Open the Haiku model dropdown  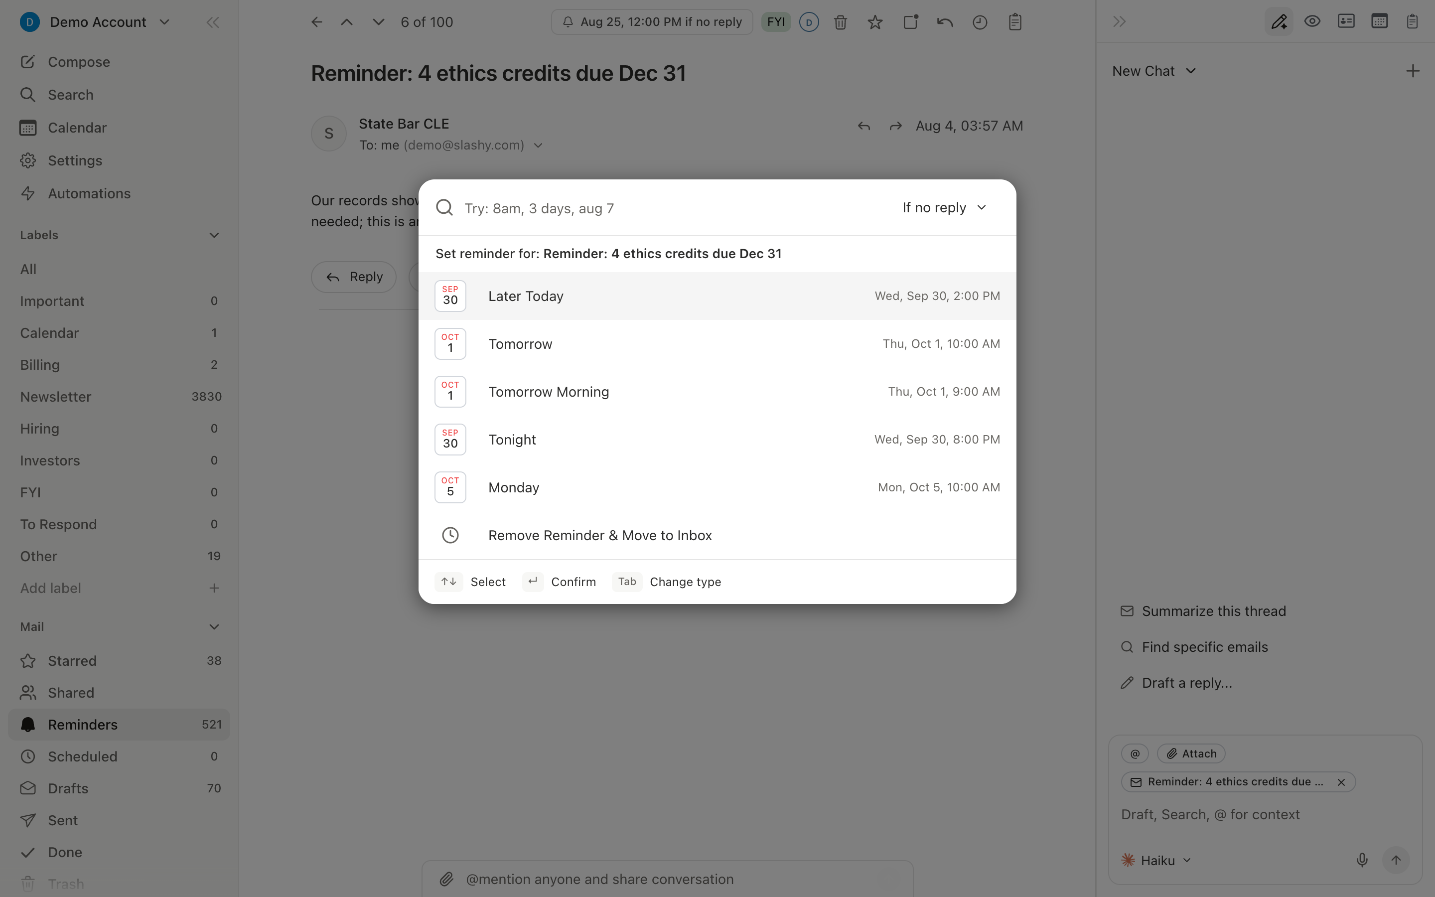point(1155,860)
